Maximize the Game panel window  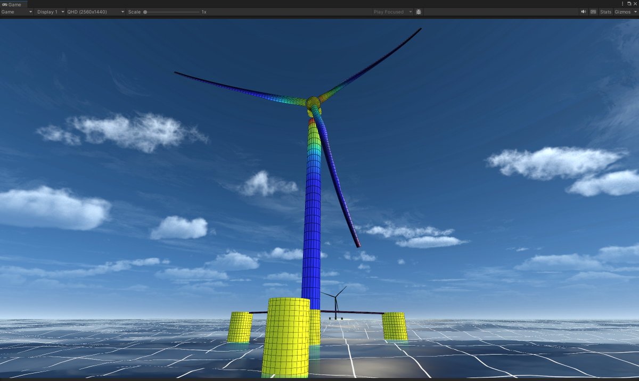coord(629,4)
